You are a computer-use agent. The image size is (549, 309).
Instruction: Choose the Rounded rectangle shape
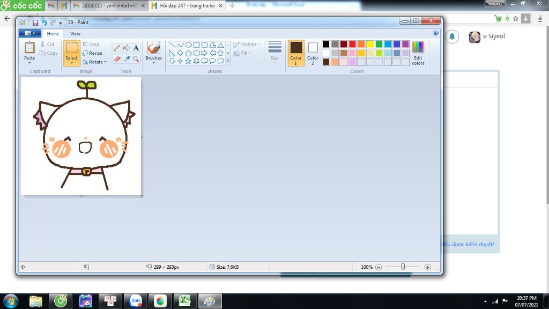(x=204, y=45)
